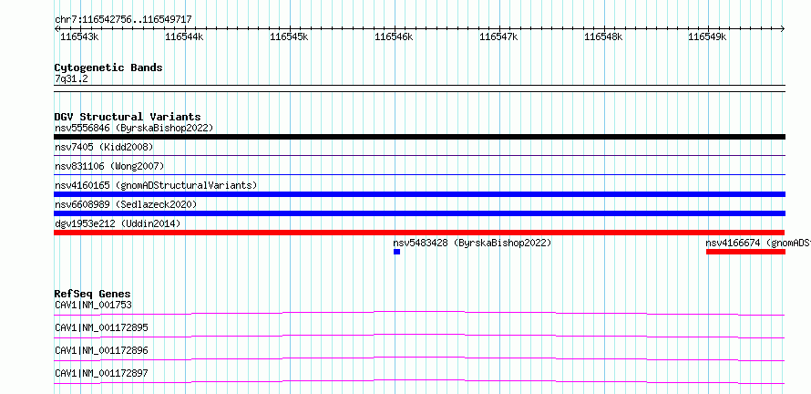811x394 pixels.
Task: Click the 116549k ruler tick label
Action: pos(707,36)
